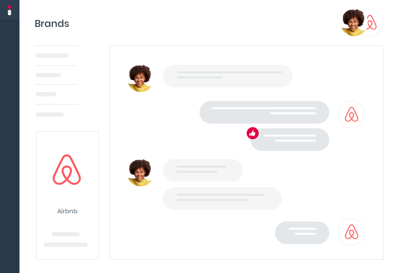Click the reply bubble with the thumbs-up badge
The height and width of the screenshot is (273, 399).
290,140
